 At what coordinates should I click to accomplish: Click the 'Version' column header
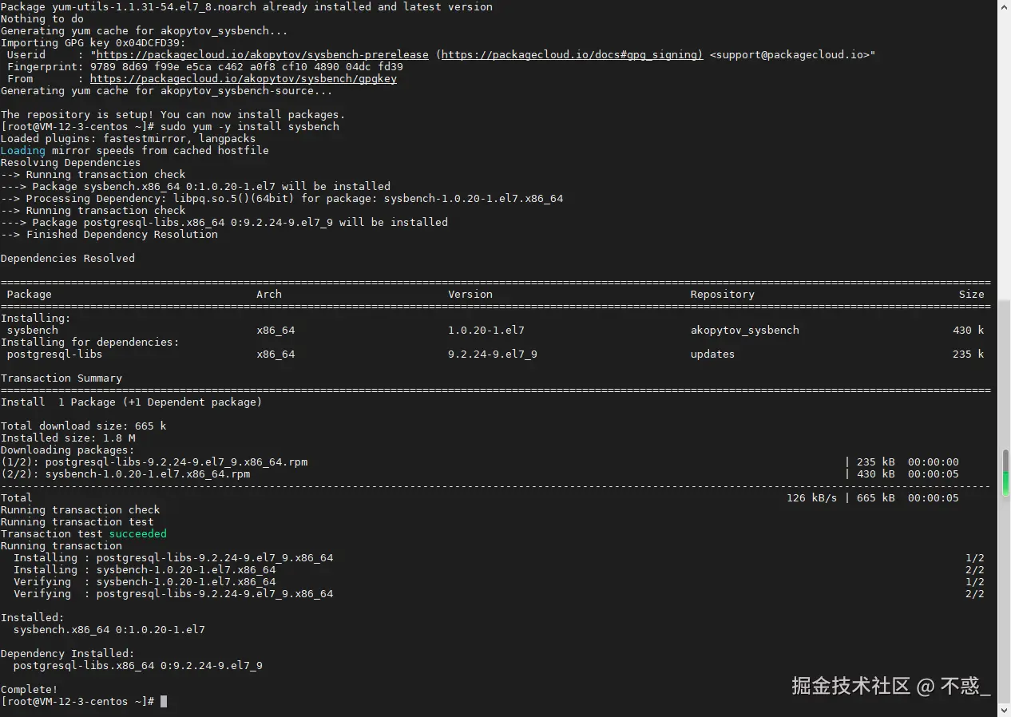[x=470, y=295]
